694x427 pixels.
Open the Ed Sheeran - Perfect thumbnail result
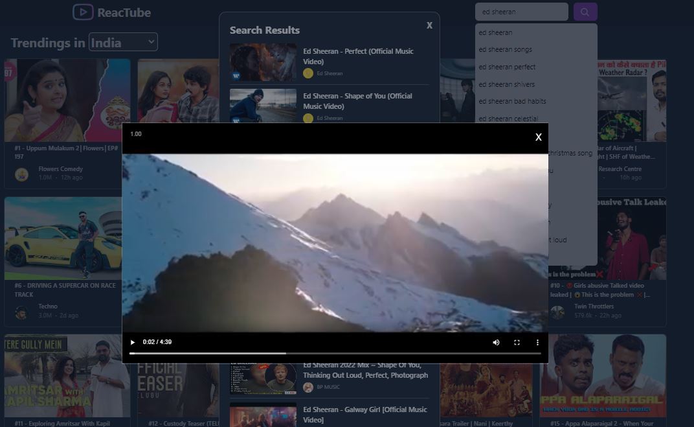pyautogui.click(x=263, y=62)
